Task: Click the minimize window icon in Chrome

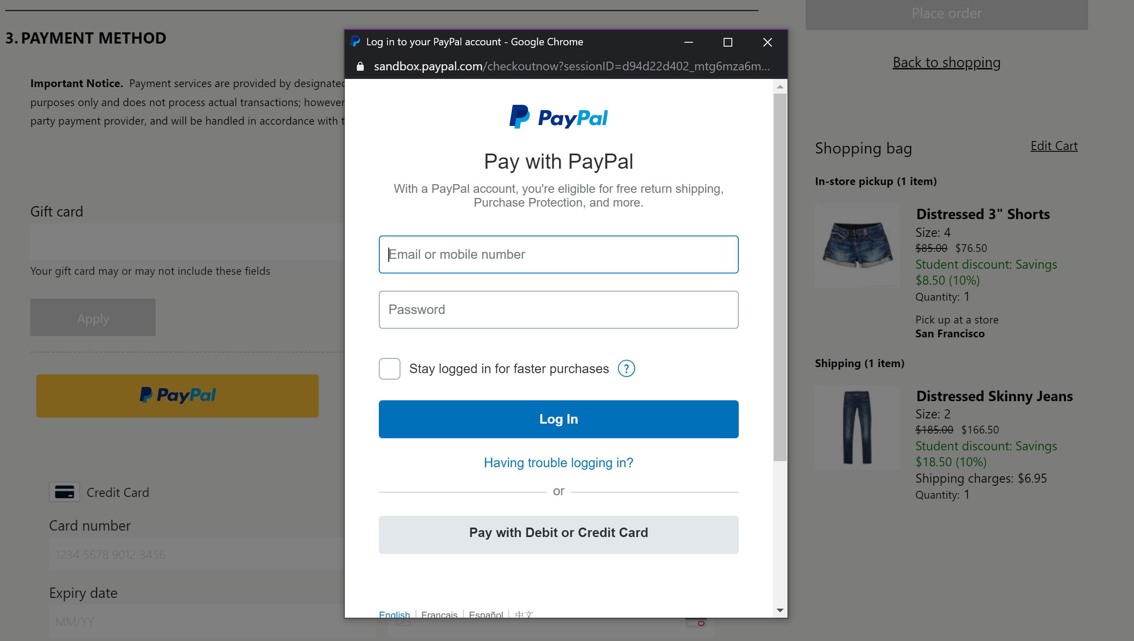Action: [x=689, y=42]
